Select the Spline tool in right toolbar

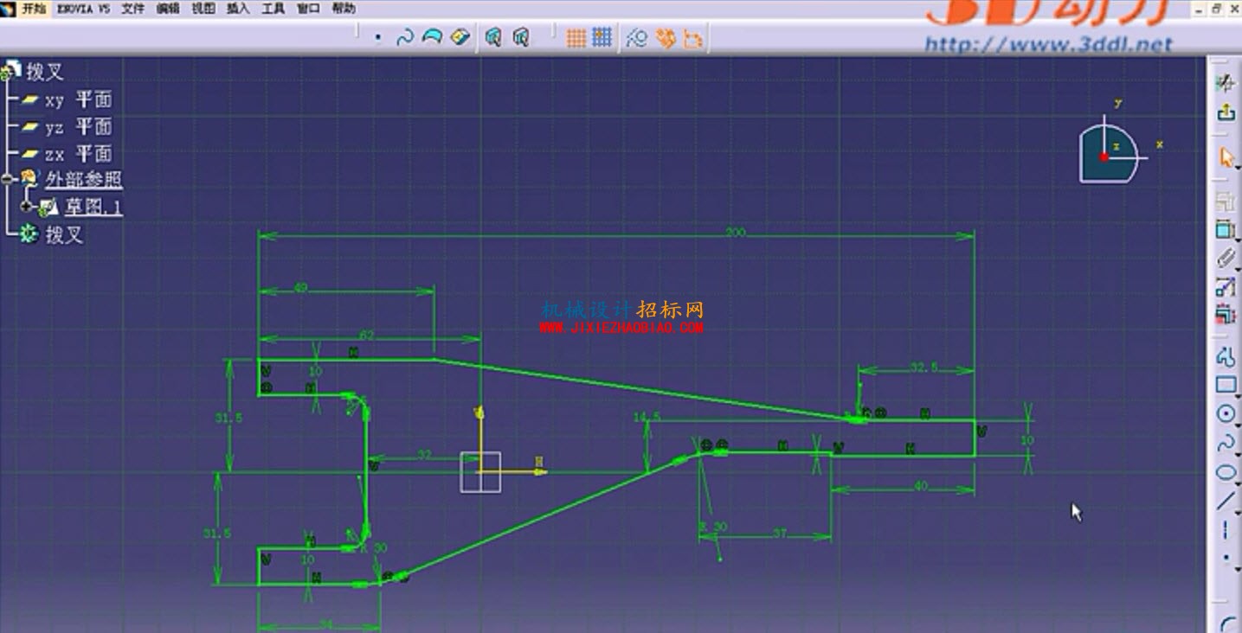1225,444
